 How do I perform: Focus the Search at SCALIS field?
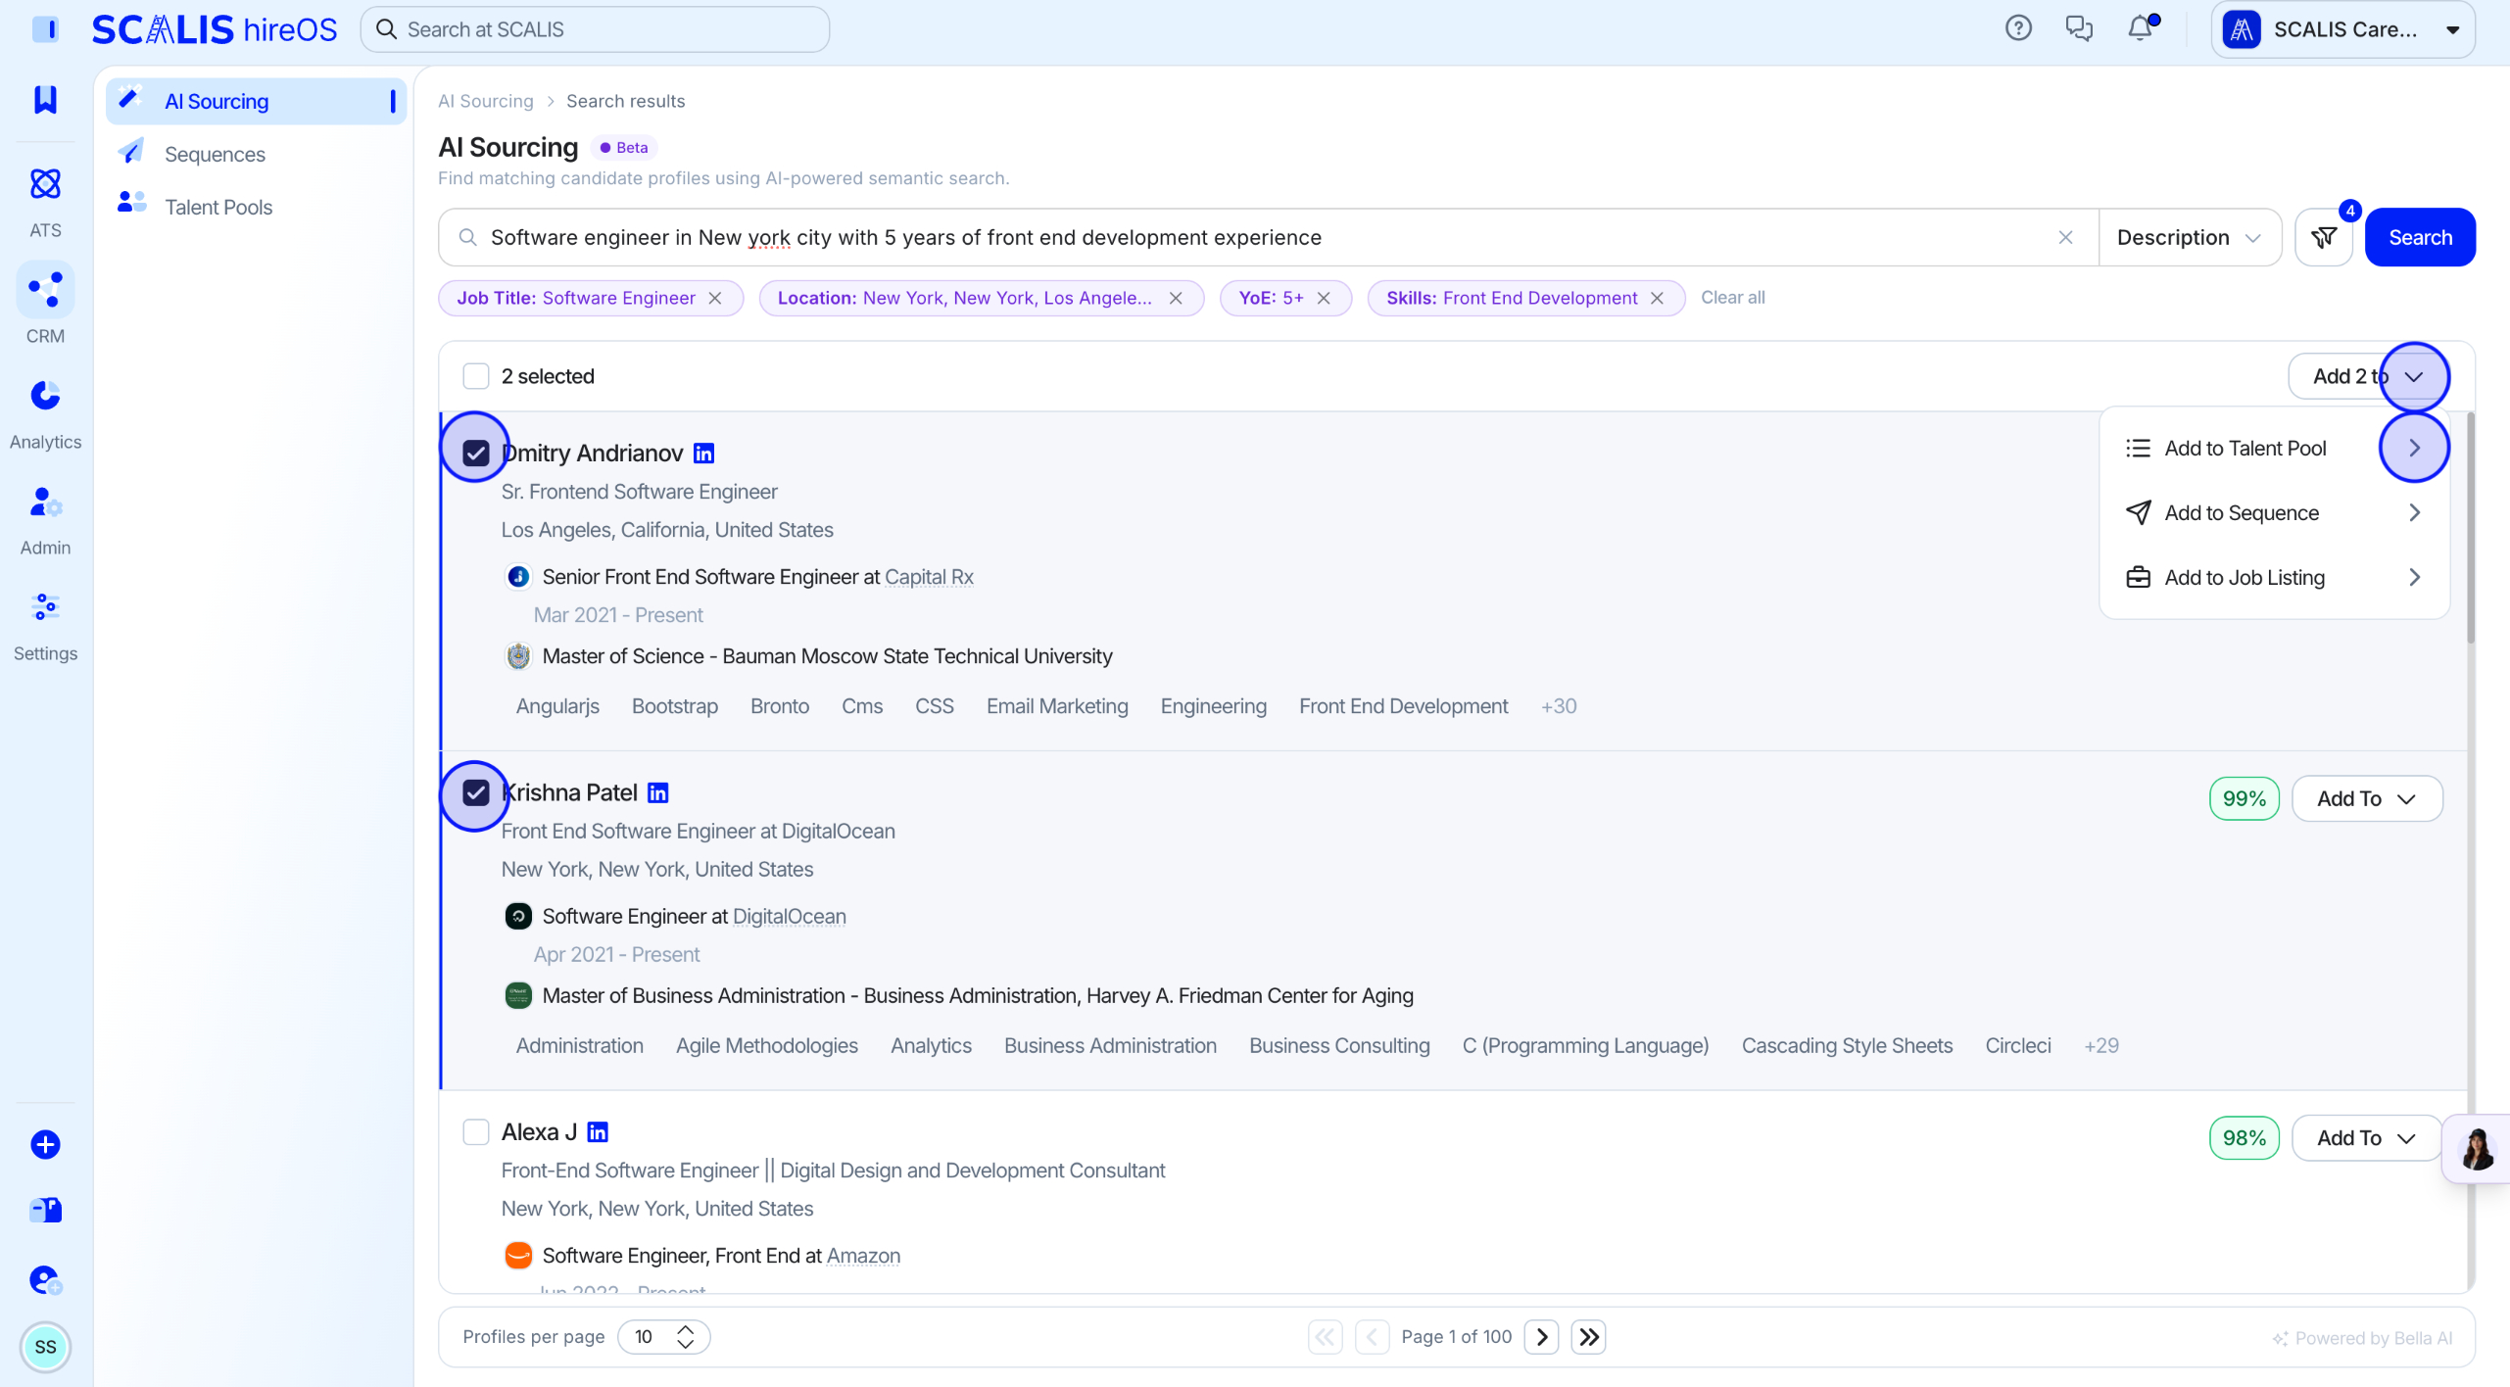(x=595, y=29)
